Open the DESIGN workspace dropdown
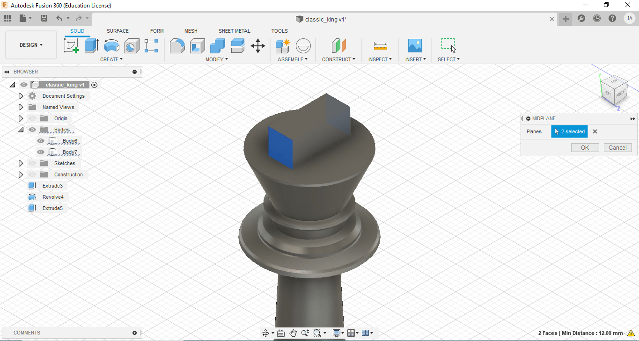The image size is (639, 341). click(31, 45)
